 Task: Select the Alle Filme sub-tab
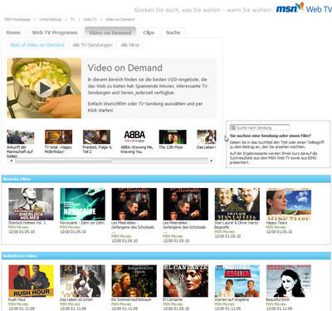[130, 45]
